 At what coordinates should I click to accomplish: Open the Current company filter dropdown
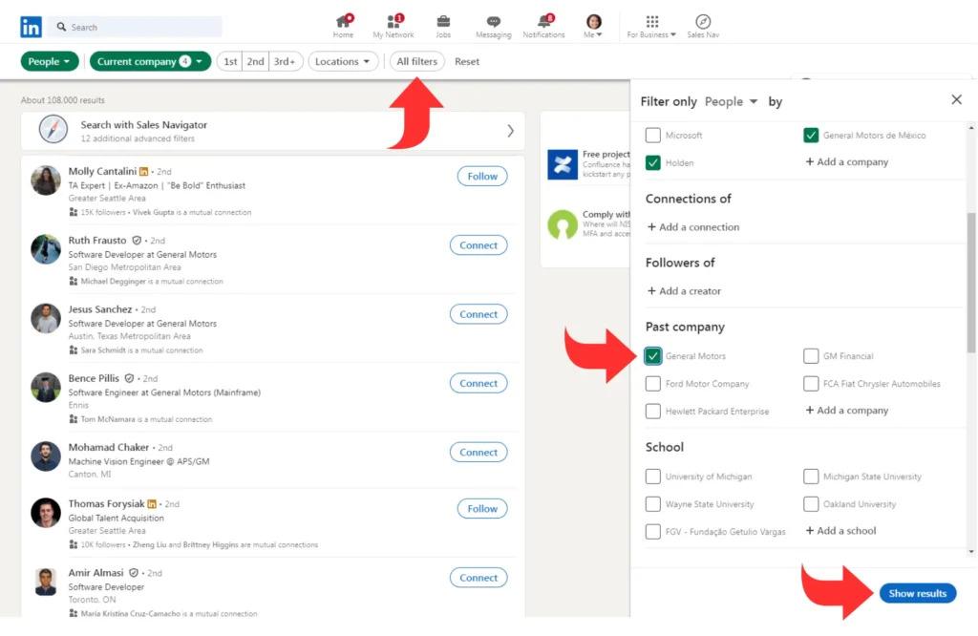[x=150, y=61]
